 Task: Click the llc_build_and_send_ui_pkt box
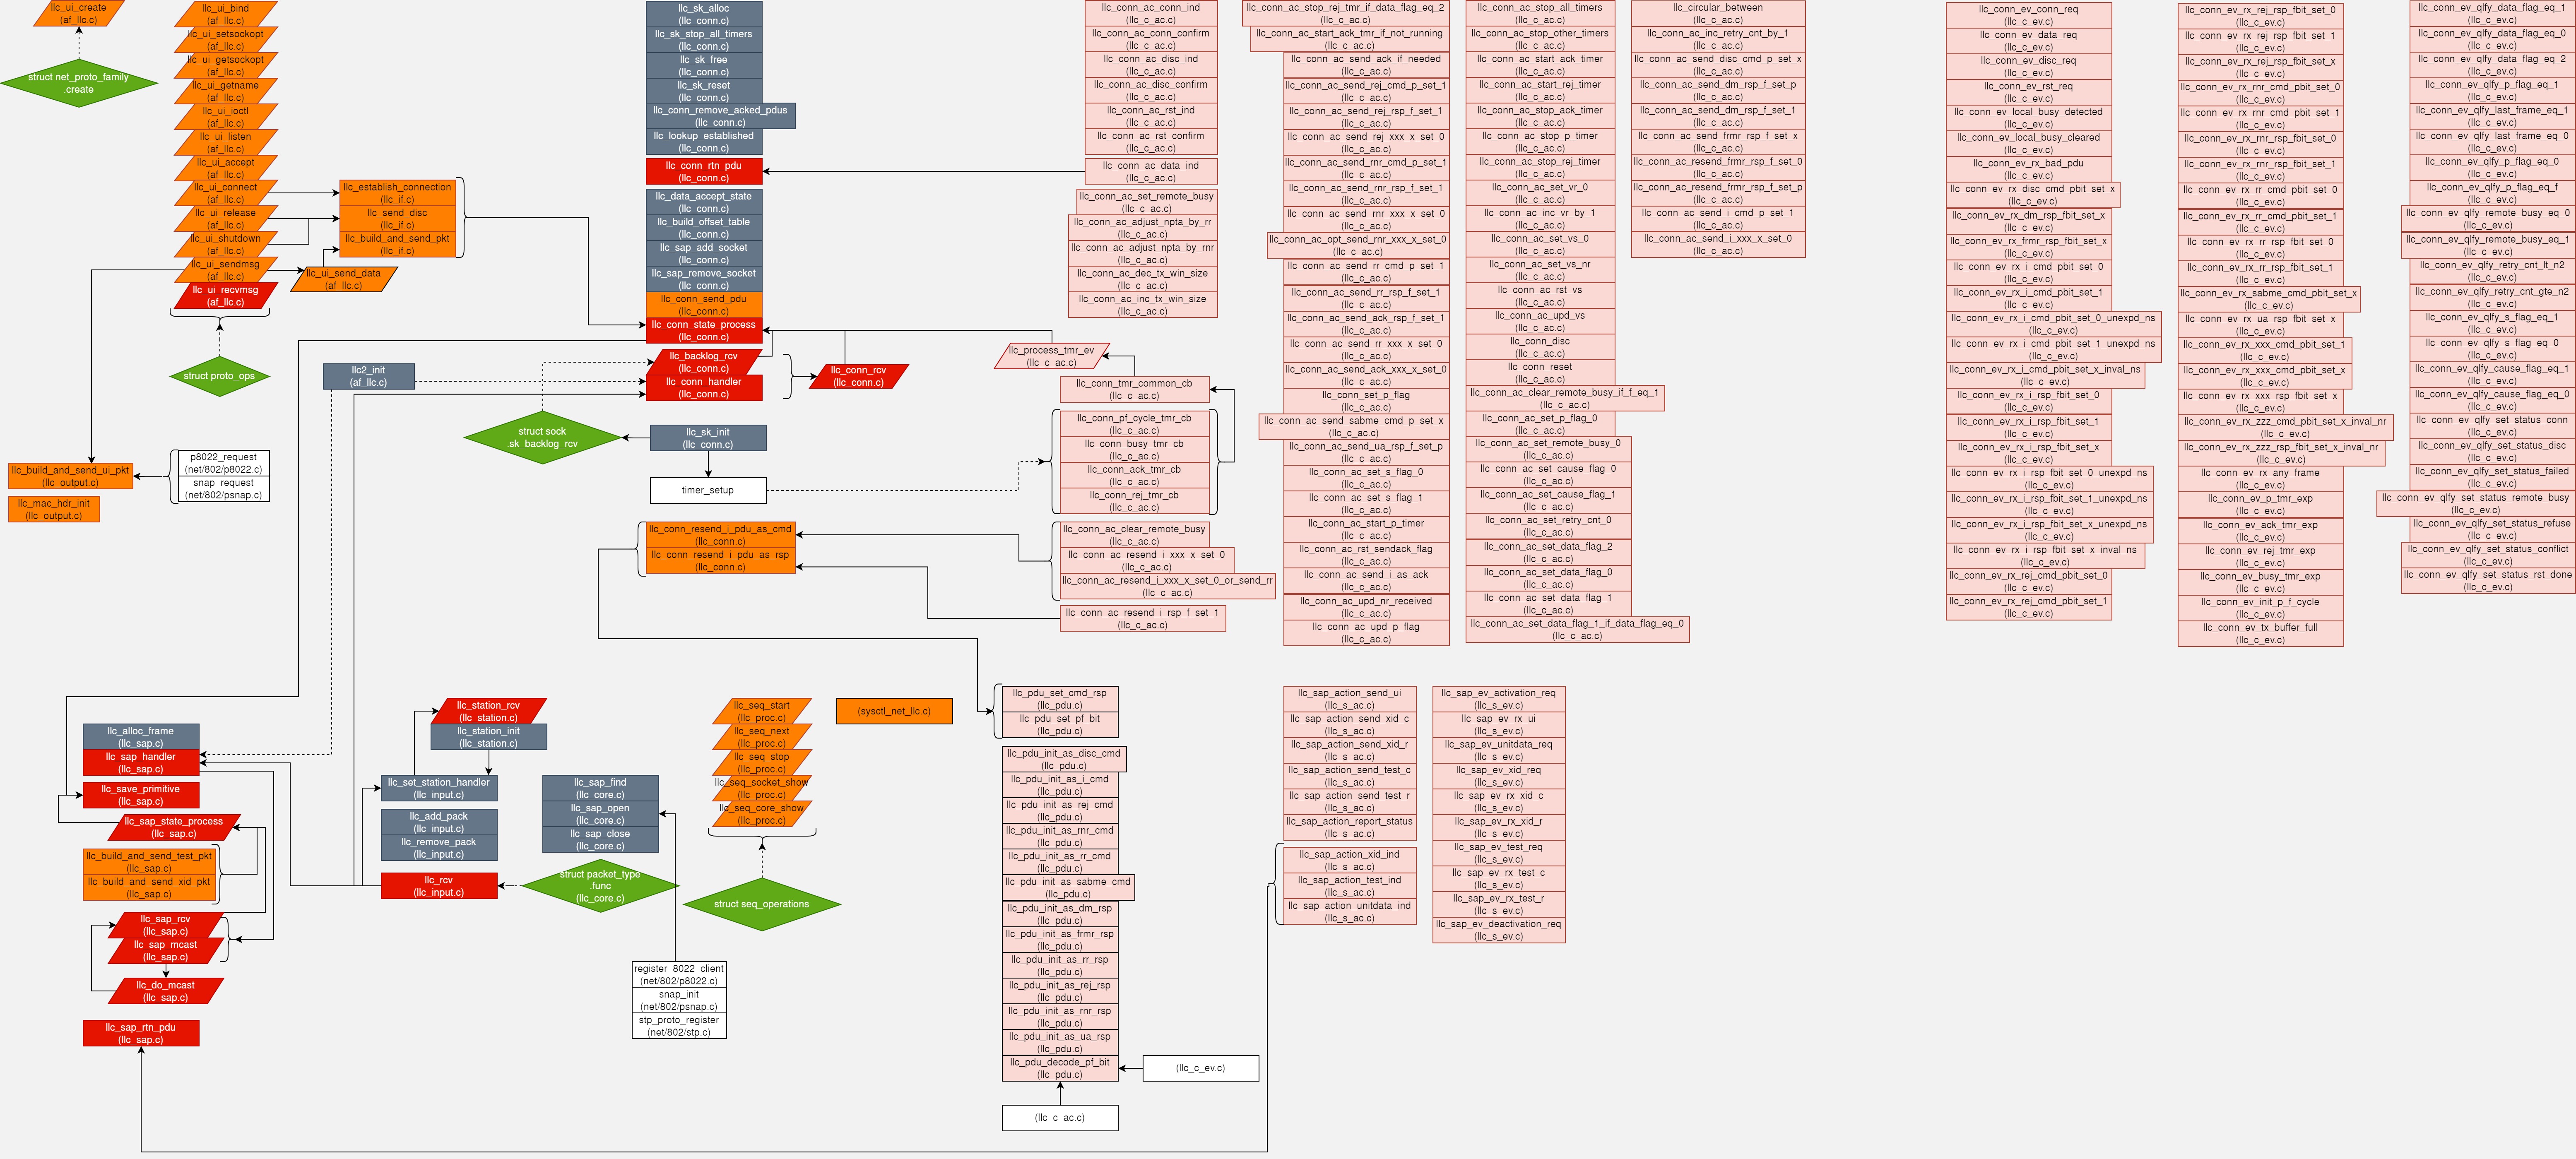click(x=71, y=476)
